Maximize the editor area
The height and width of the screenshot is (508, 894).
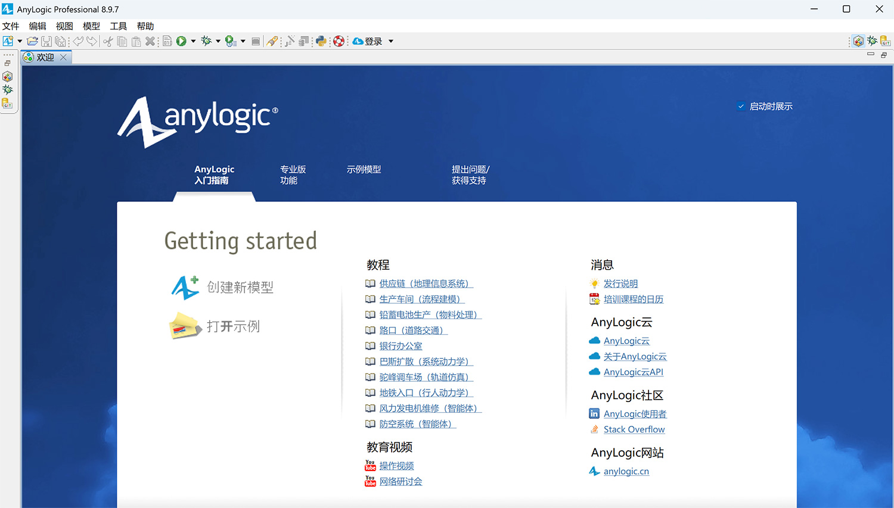click(x=884, y=55)
